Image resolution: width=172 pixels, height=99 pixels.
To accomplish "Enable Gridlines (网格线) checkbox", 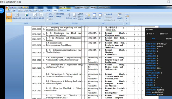I will pos(50,17).
